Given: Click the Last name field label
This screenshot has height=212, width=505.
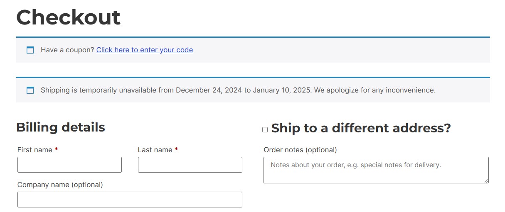Looking at the screenshot, I should [155, 150].
